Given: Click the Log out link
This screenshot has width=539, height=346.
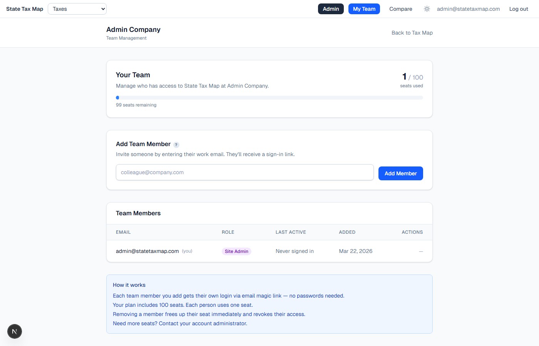Looking at the screenshot, I should coord(519,9).
